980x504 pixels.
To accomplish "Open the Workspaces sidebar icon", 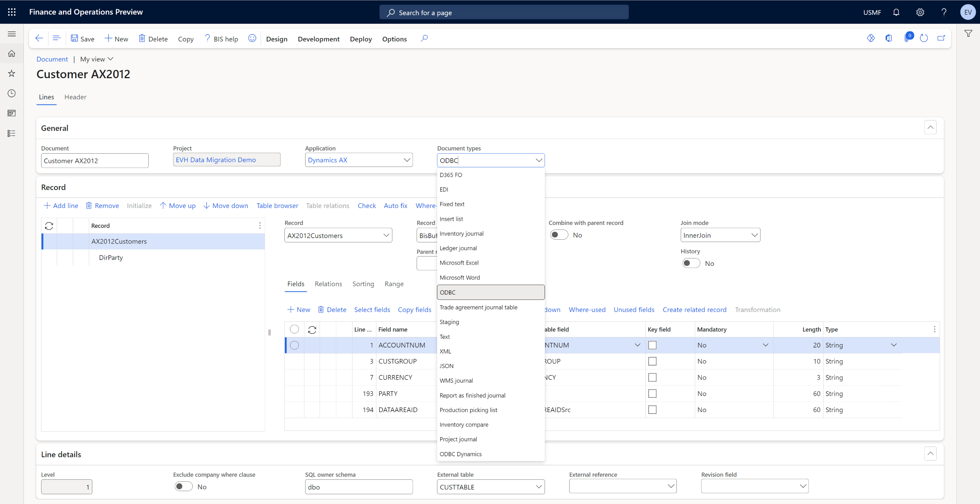I will [11, 113].
